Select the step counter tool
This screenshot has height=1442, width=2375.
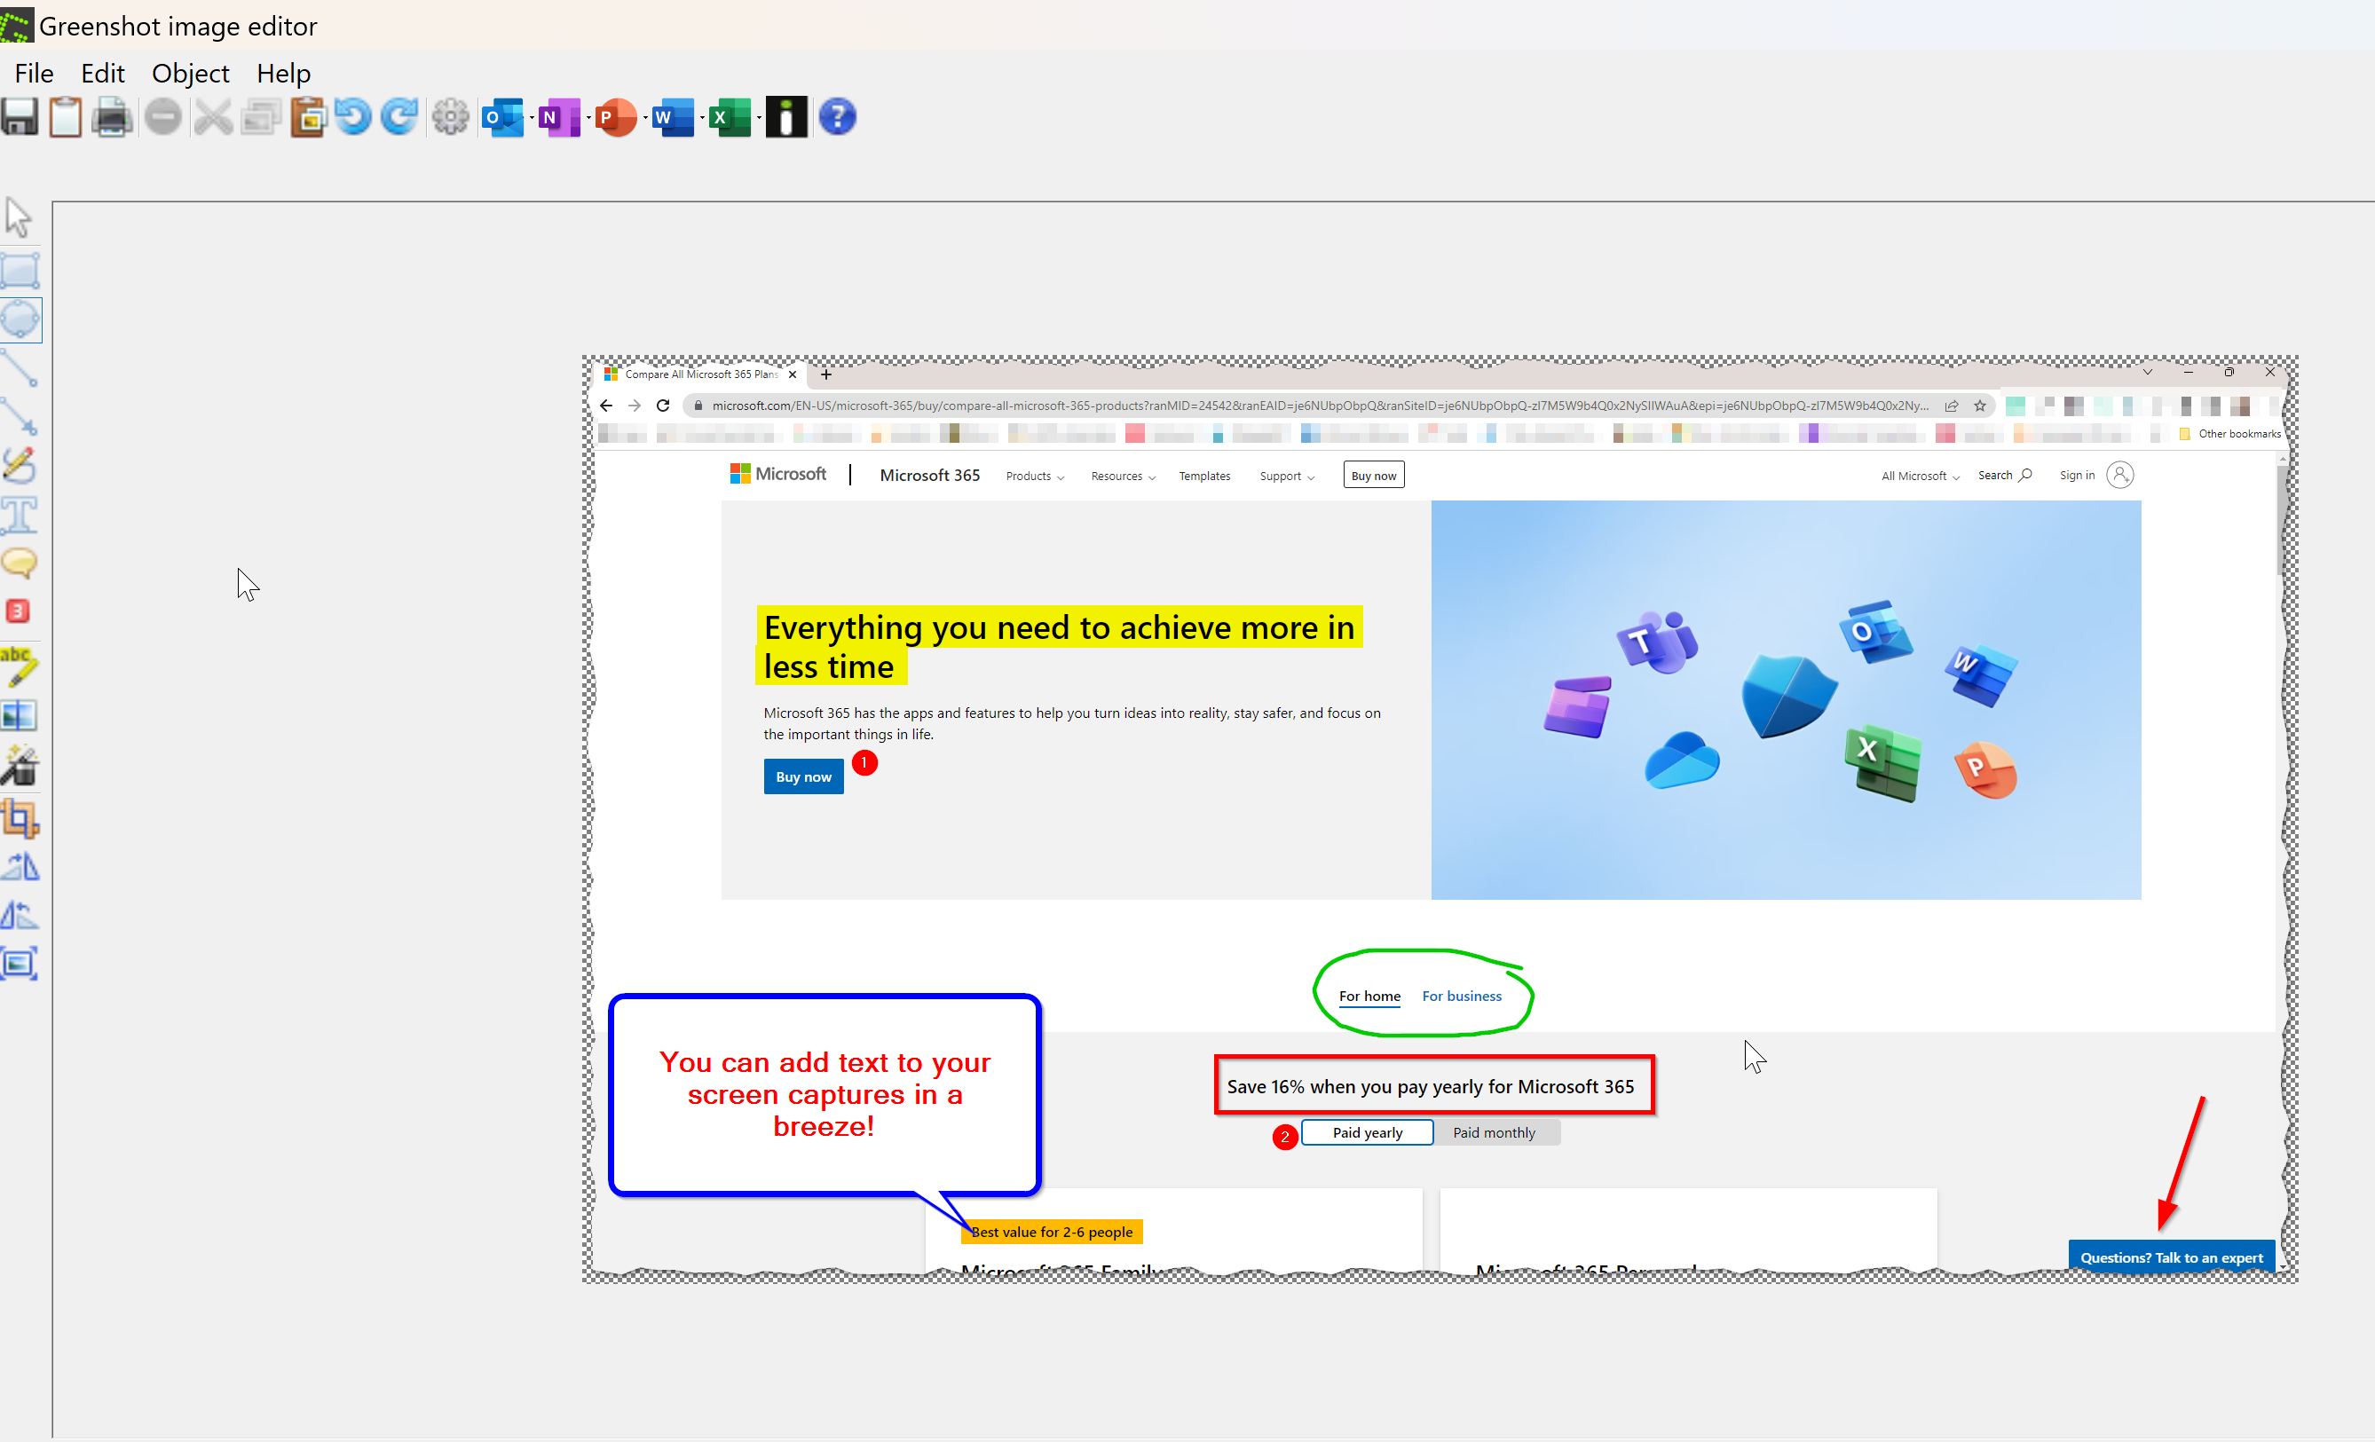pos(19,611)
